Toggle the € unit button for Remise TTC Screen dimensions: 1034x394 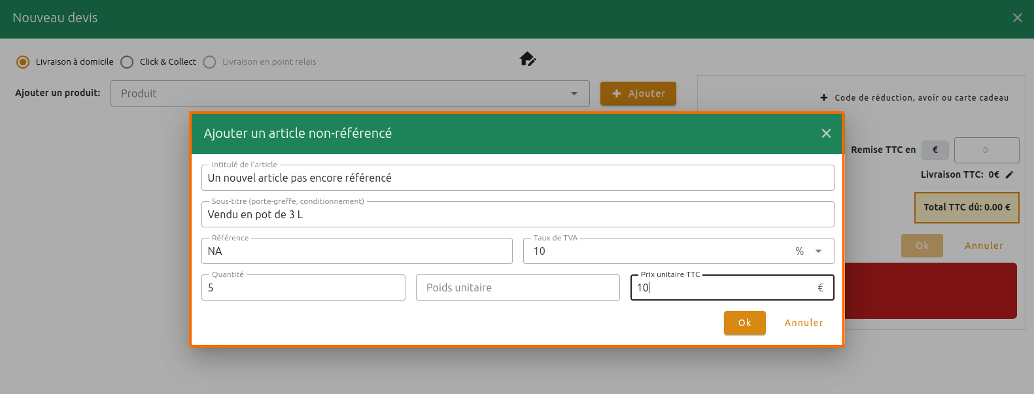935,150
